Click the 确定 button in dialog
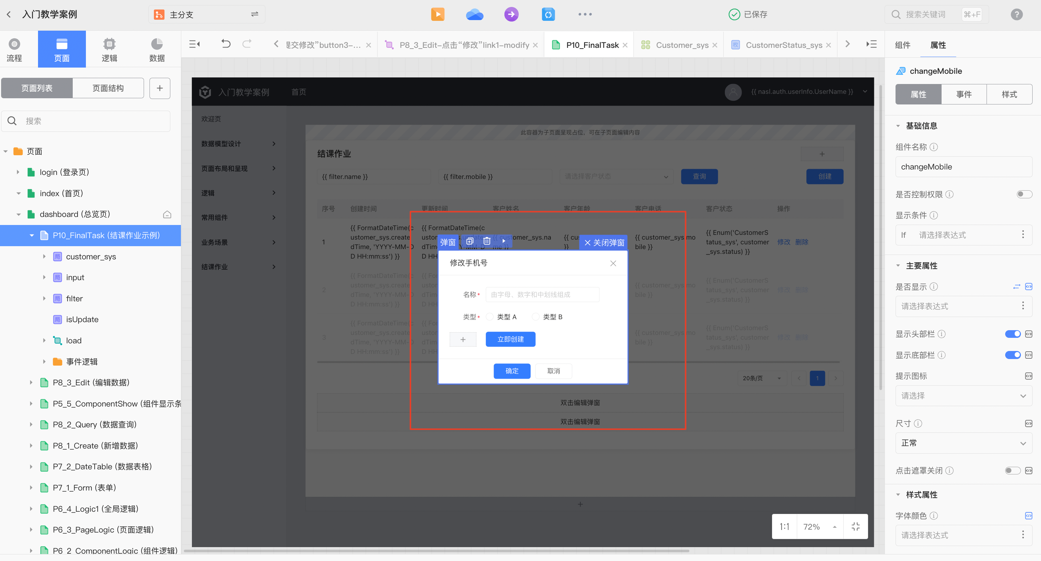 click(512, 371)
